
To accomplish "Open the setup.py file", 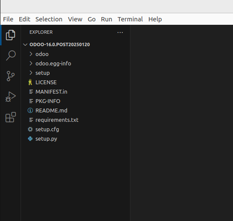I will click(x=46, y=139).
